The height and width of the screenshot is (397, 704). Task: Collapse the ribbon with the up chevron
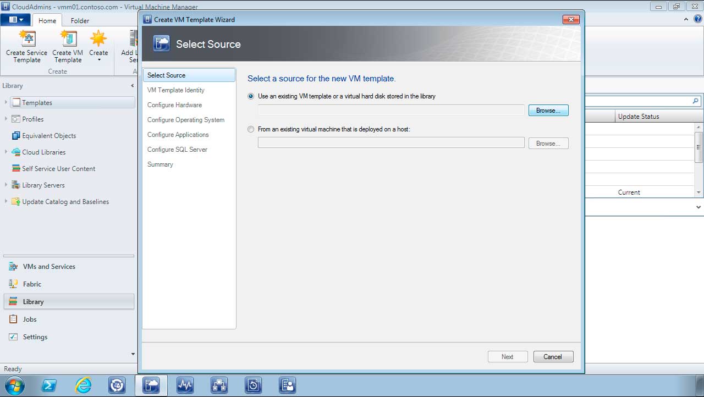686,19
